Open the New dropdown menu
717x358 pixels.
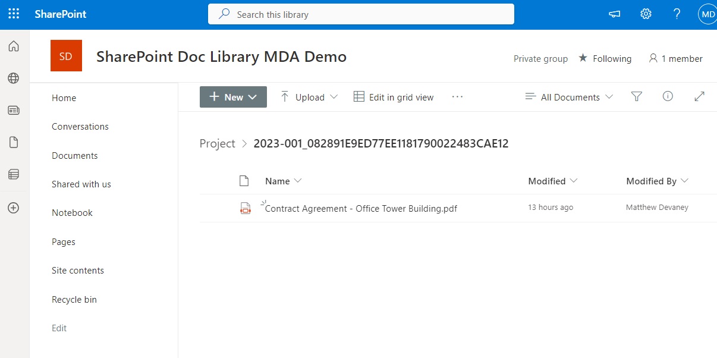(233, 96)
